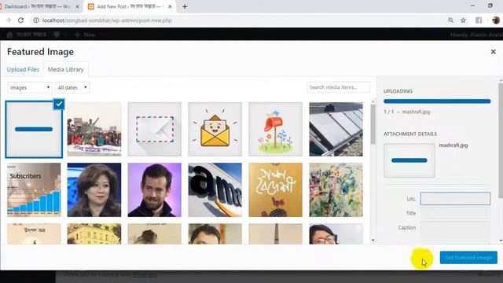Click the zoom magnifier icon in address bar

pos(450,20)
